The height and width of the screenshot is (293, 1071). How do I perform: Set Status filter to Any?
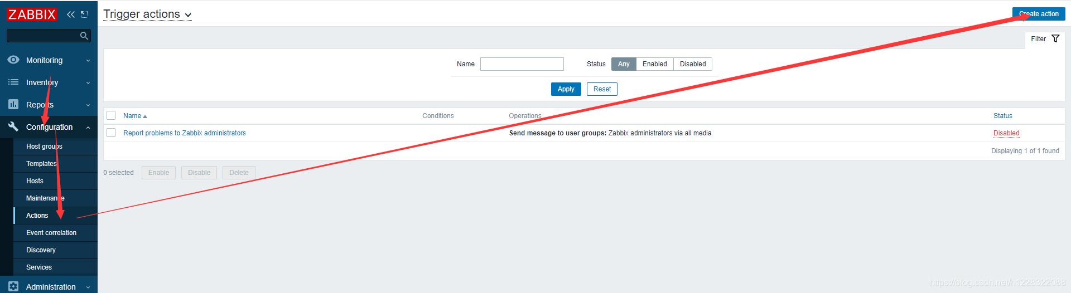(x=624, y=64)
